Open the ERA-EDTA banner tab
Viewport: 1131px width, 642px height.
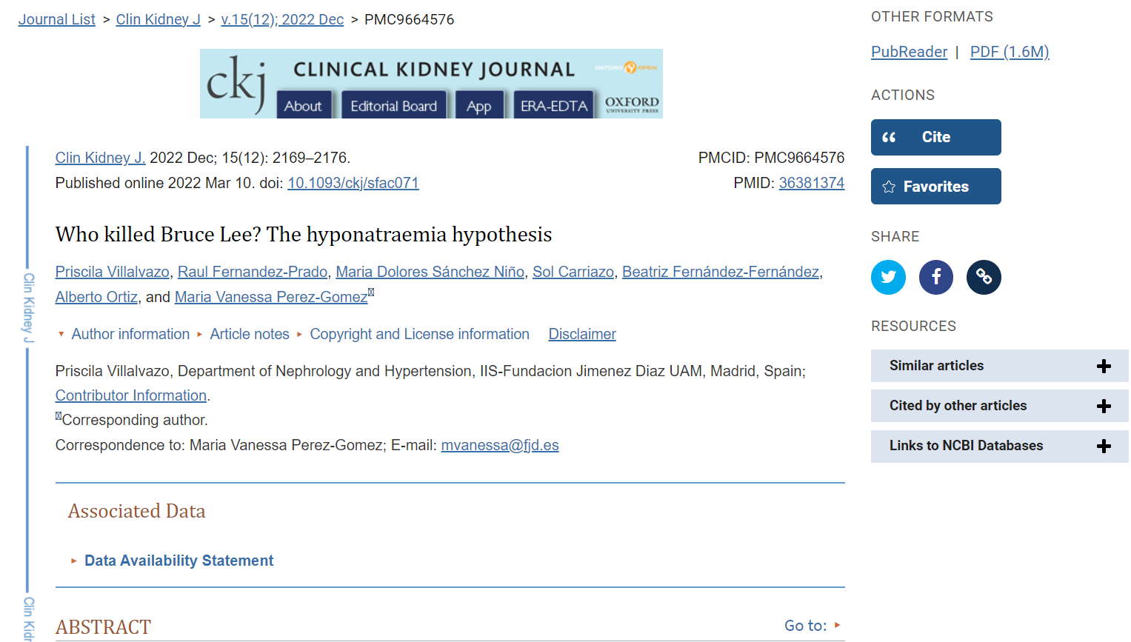553,106
